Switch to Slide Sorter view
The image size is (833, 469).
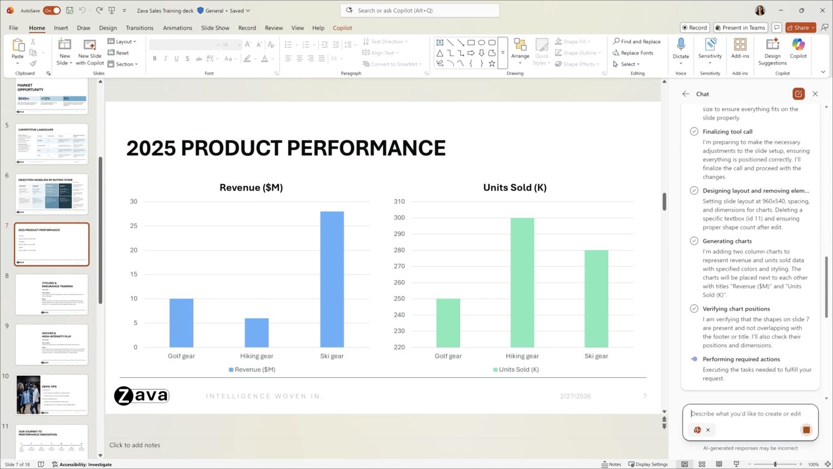[702, 464]
